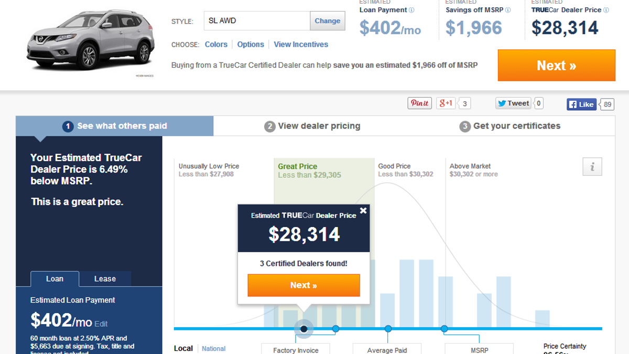The width and height of the screenshot is (629, 354).
Task: Click the Twitter Tweet button
Action: (x=514, y=103)
